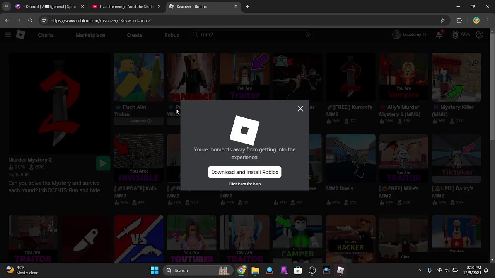Screen dimensions: 495x278
Task: Click the Roblox logo in the dialog
Action: pos(245,130)
